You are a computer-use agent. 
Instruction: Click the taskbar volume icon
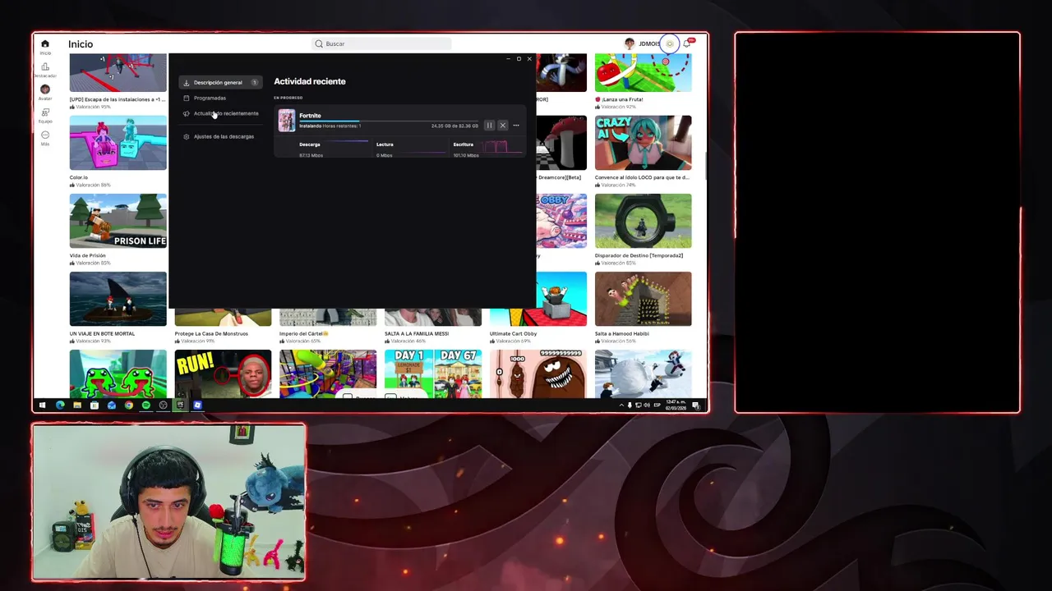click(647, 405)
